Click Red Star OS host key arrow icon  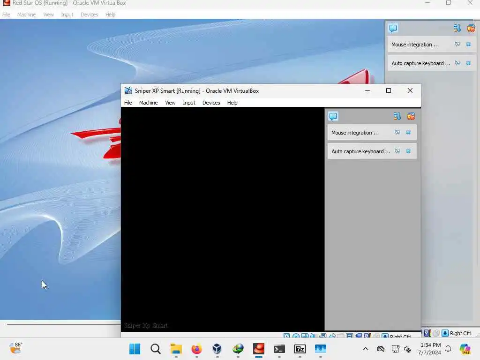(x=445, y=333)
